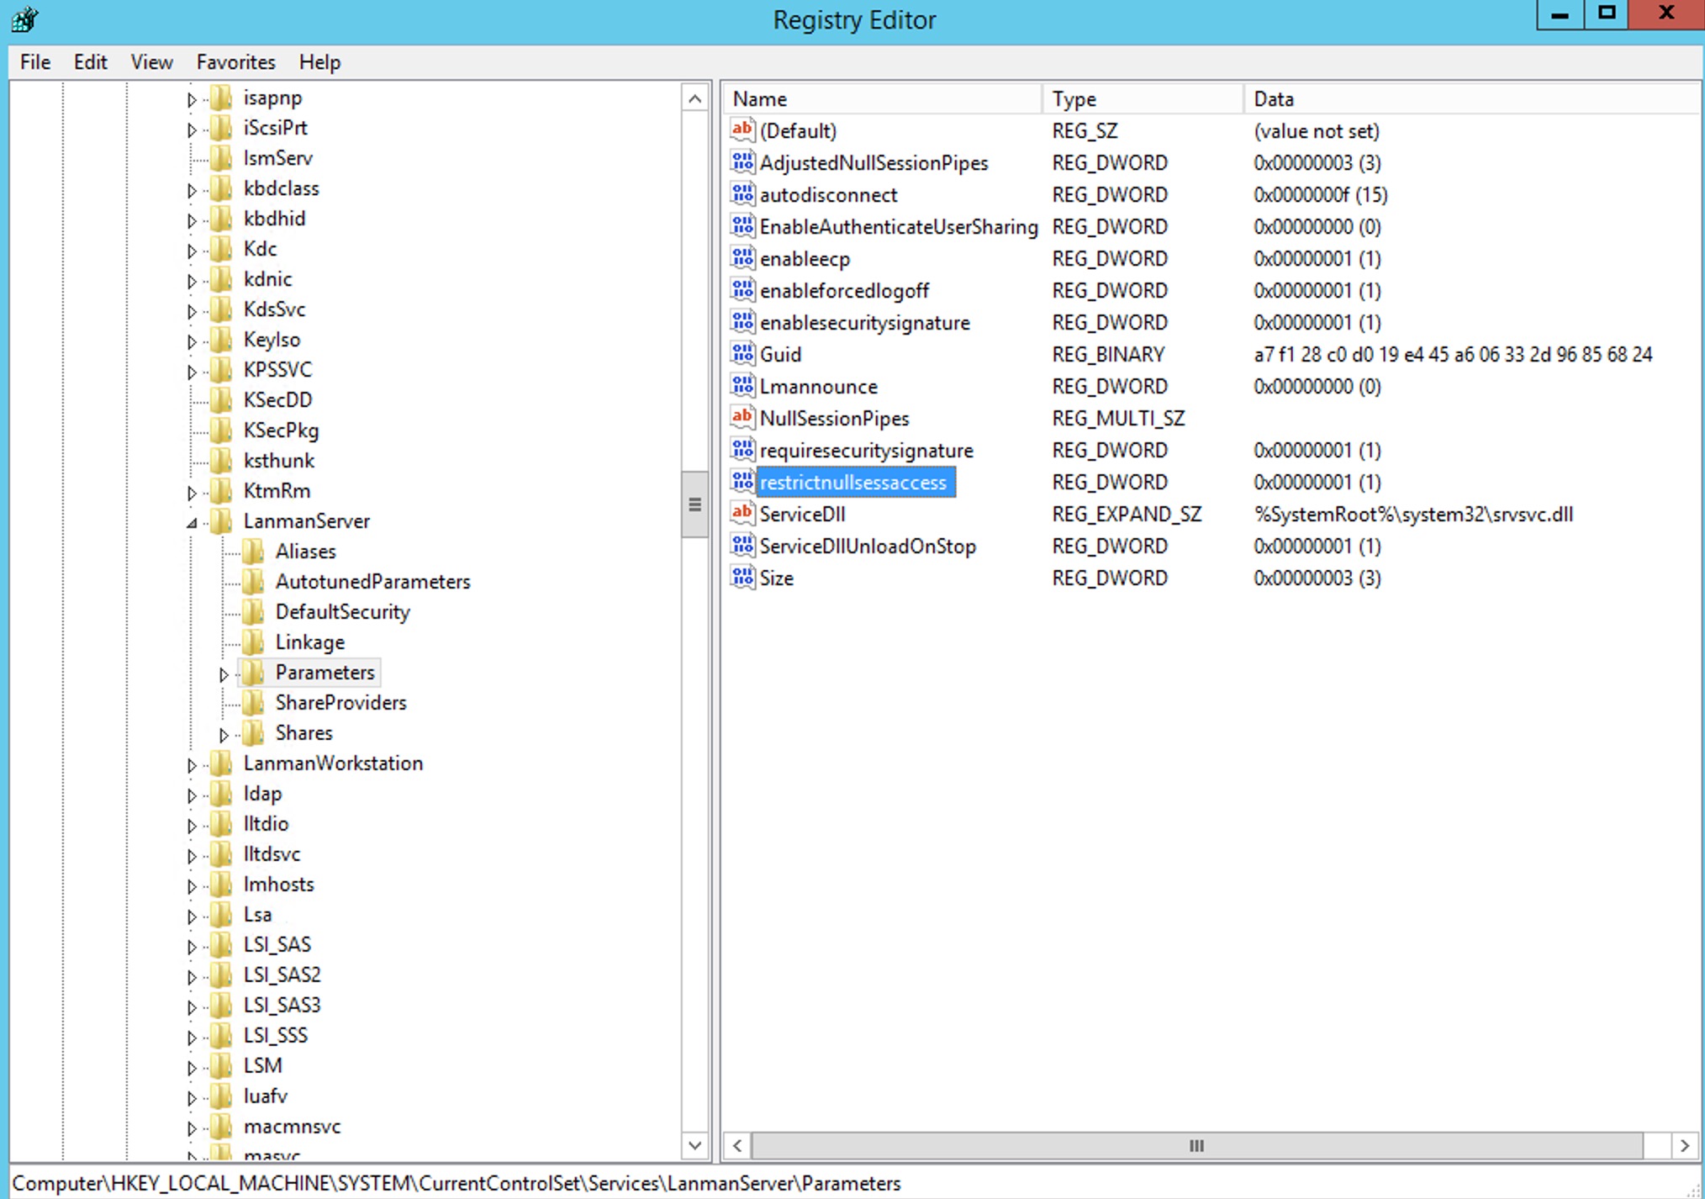
Task: Click the Guid binary data text
Action: [1453, 354]
